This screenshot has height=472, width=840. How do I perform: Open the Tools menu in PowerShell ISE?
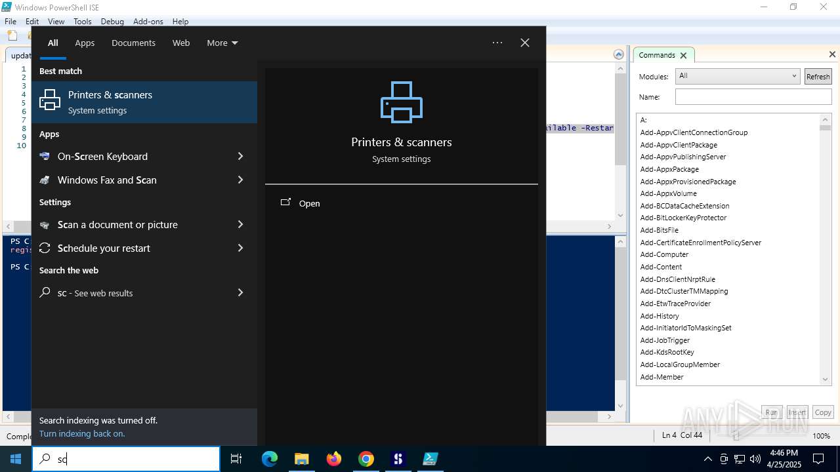tap(83, 21)
